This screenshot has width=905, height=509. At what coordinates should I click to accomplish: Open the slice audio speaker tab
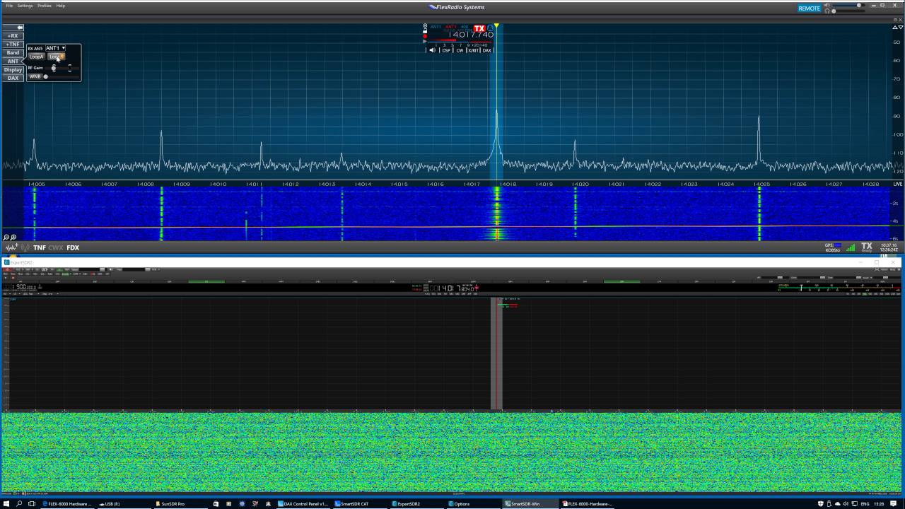[x=433, y=50]
